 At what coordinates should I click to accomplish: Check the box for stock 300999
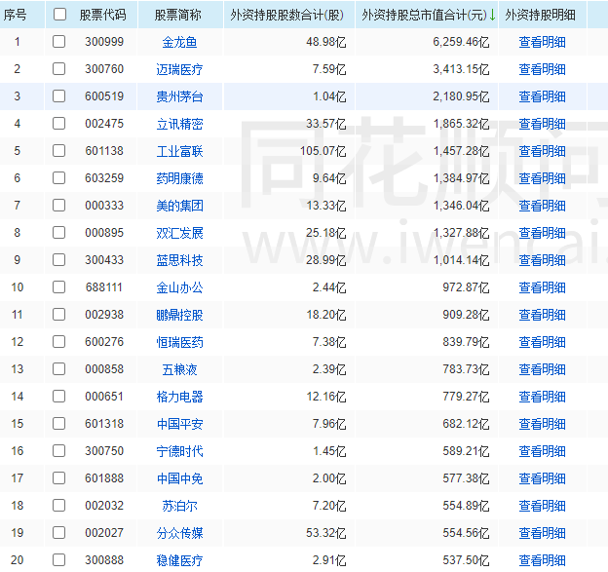59,42
